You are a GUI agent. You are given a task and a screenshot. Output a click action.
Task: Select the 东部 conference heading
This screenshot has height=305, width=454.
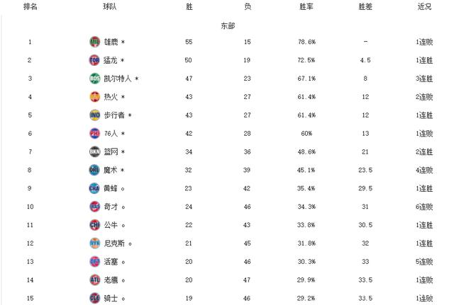[228, 25]
